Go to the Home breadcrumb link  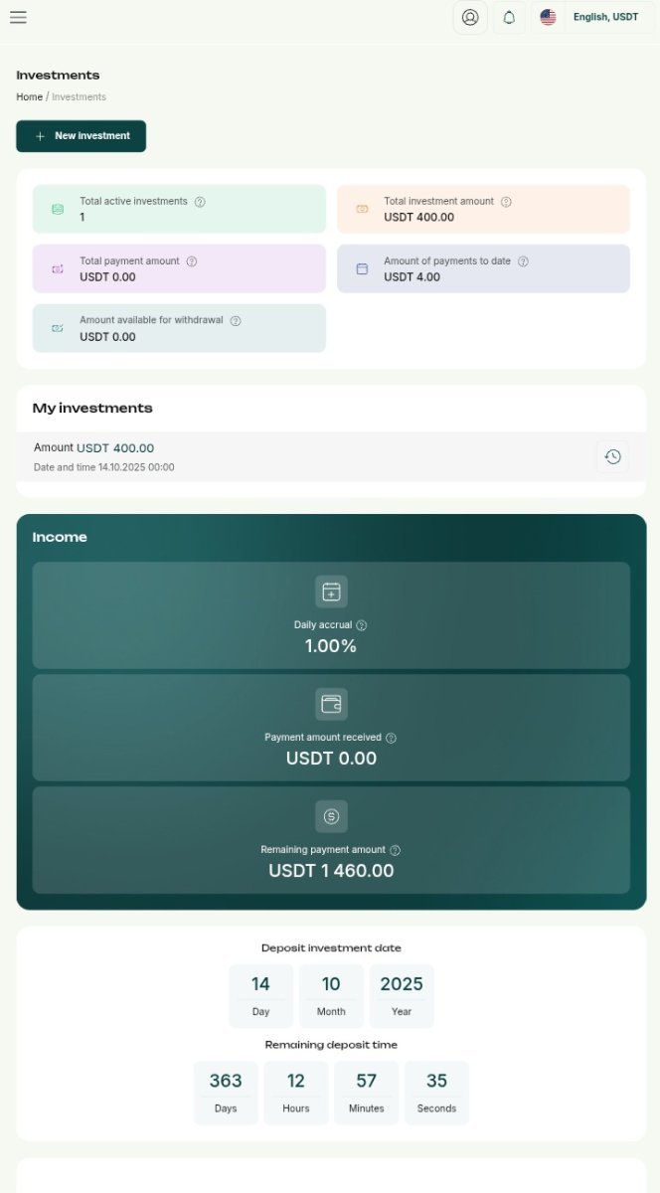click(x=29, y=96)
